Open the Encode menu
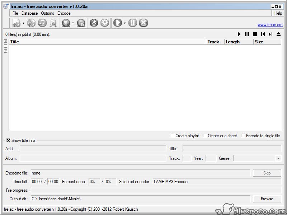This screenshot has width=287, height=215. tap(64, 13)
